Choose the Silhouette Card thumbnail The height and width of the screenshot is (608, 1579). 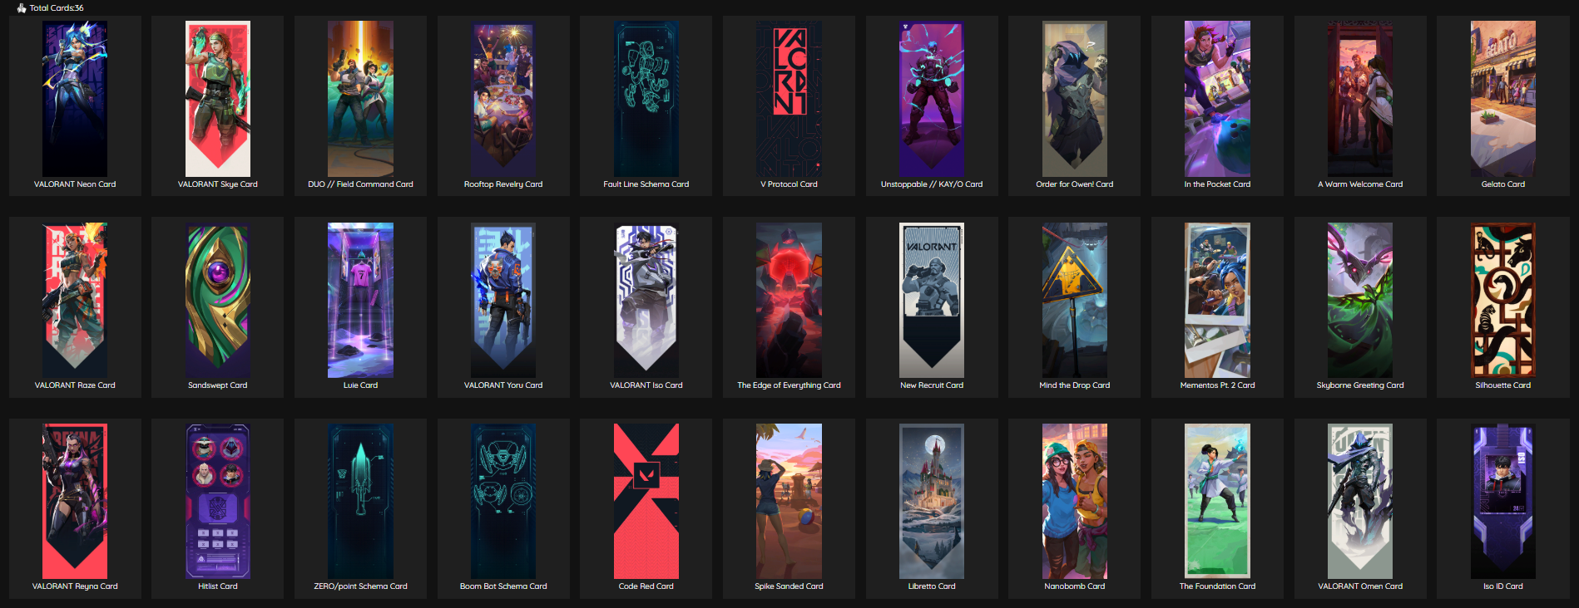1503,300
